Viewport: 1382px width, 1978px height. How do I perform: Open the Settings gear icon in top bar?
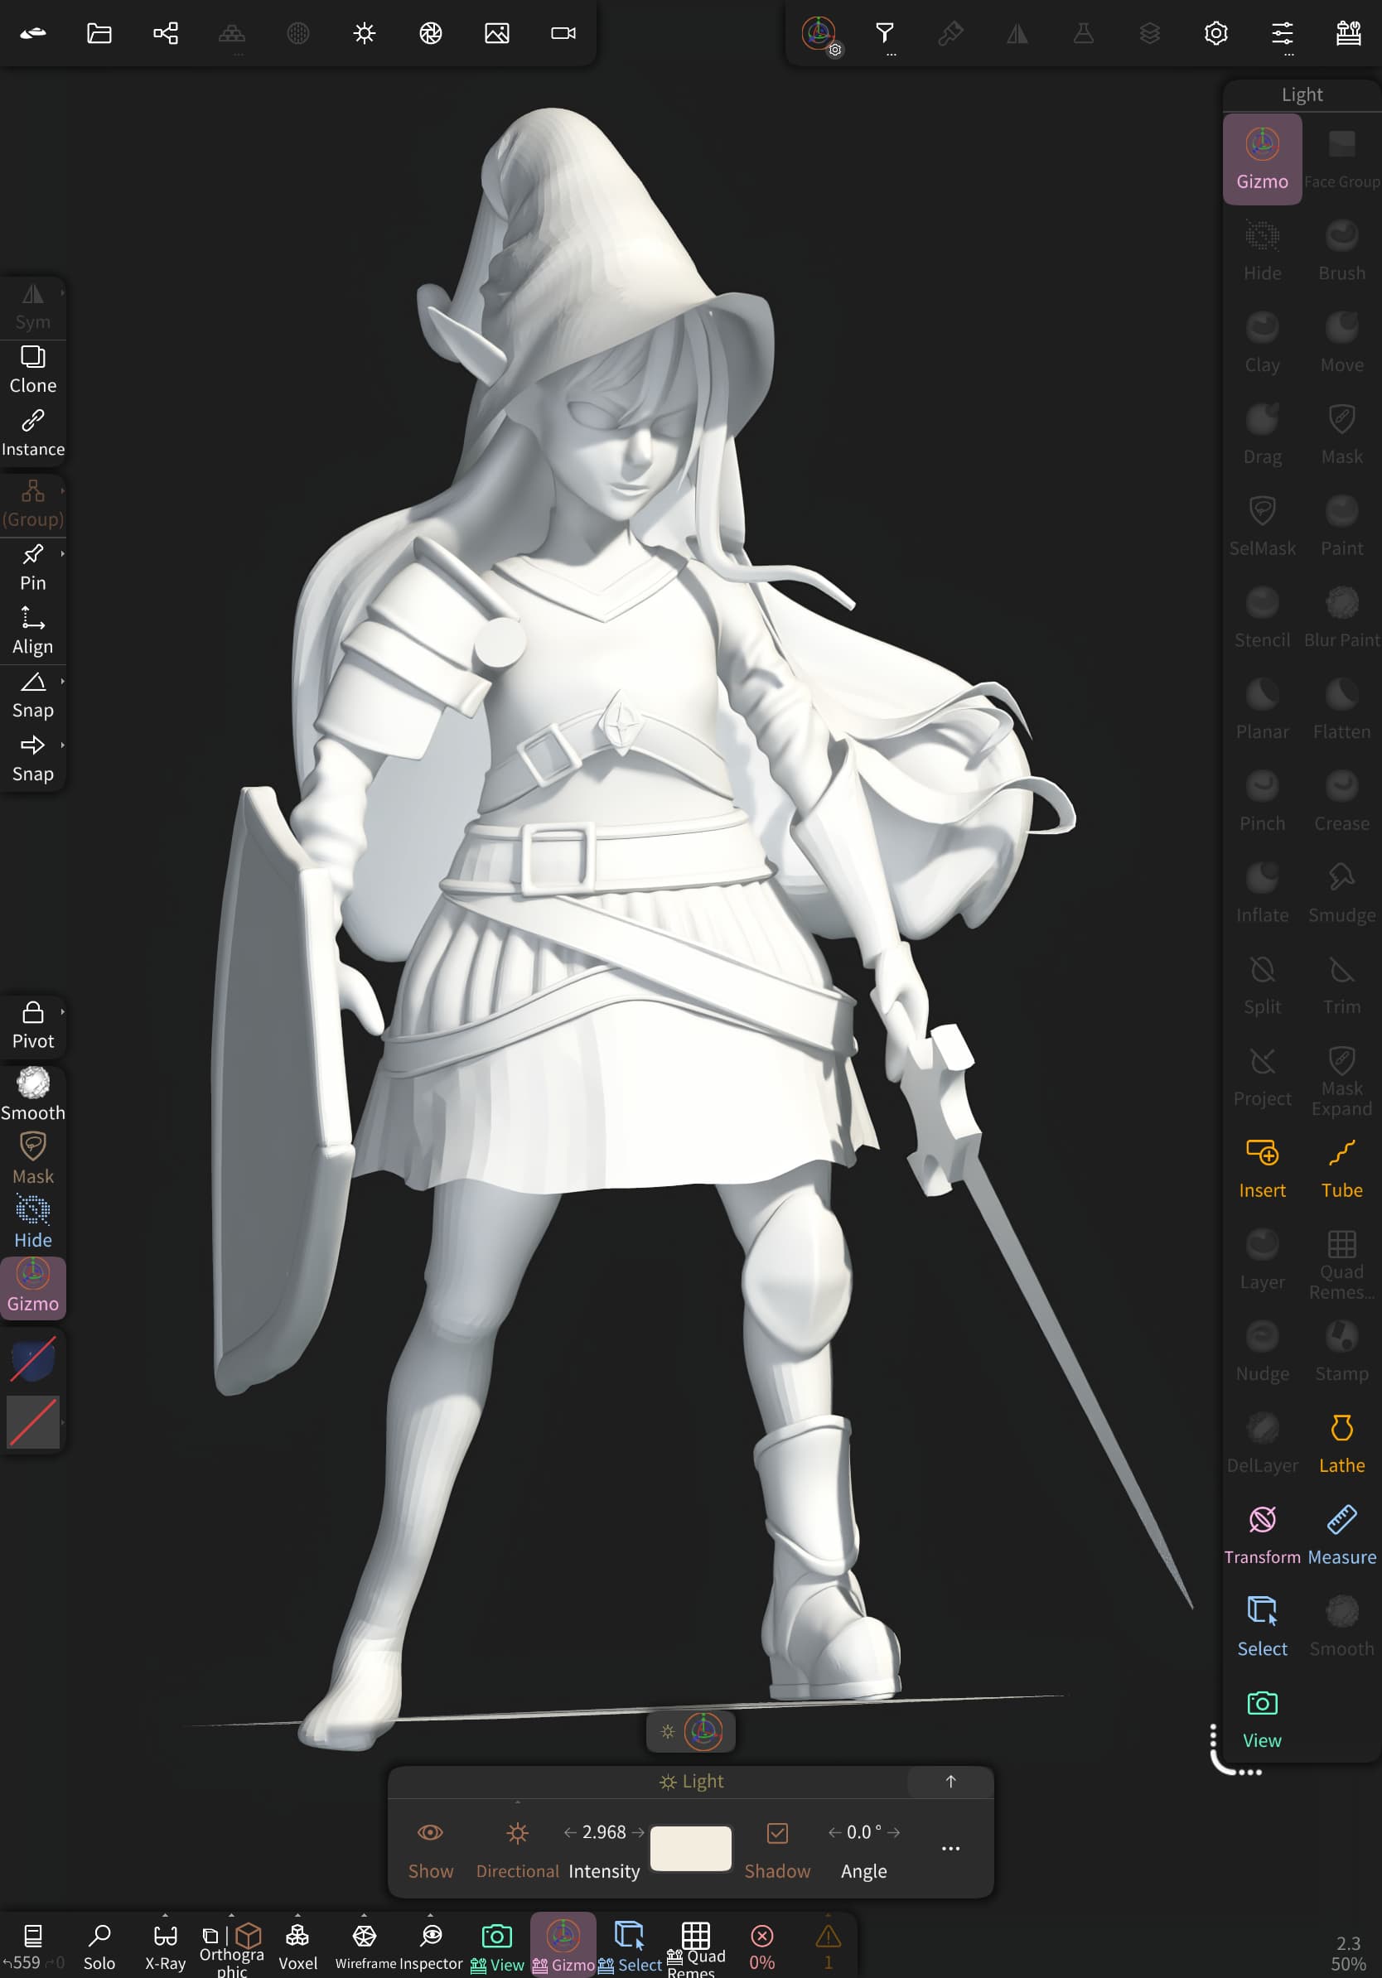(1215, 33)
